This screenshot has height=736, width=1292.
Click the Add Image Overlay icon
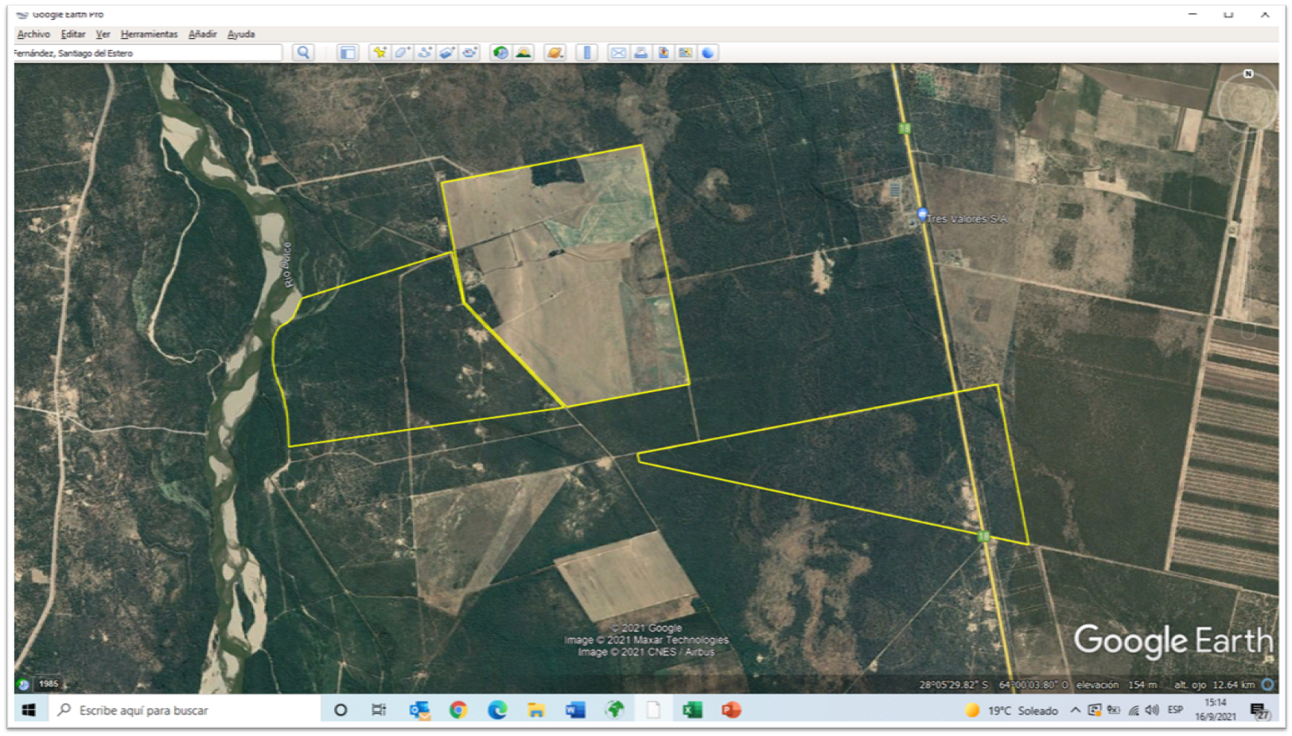pyautogui.click(x=446, y=53)
